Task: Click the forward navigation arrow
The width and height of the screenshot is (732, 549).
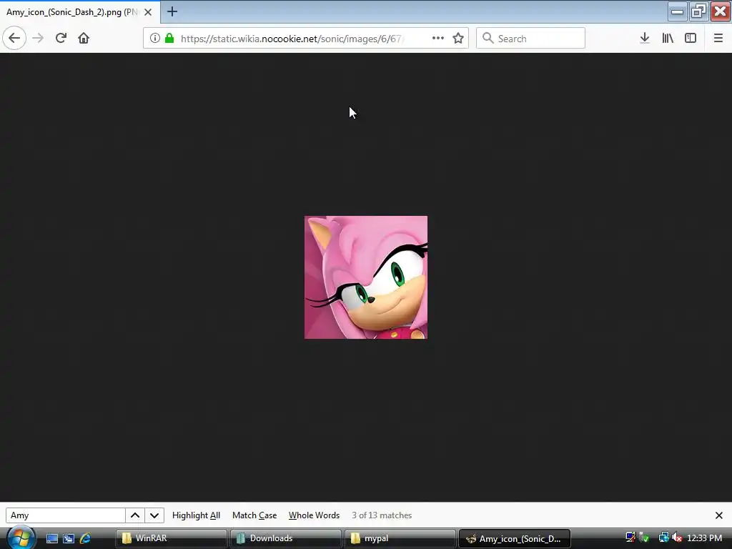Action: tap(38, 39)
